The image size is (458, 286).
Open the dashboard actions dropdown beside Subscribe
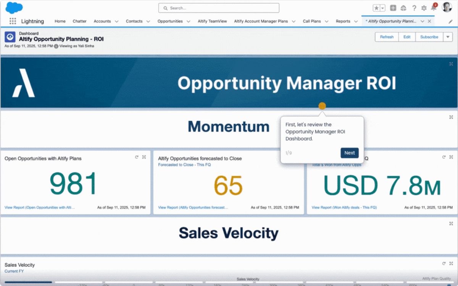pyautogui.click(x=448, y=37)
